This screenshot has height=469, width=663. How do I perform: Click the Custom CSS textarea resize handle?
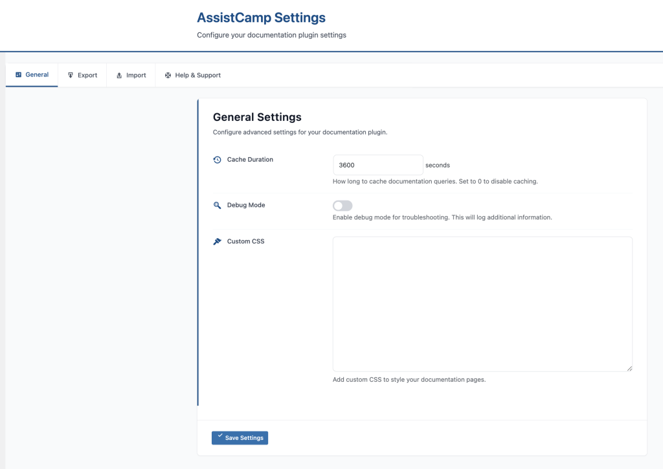[x=629, y=367]
